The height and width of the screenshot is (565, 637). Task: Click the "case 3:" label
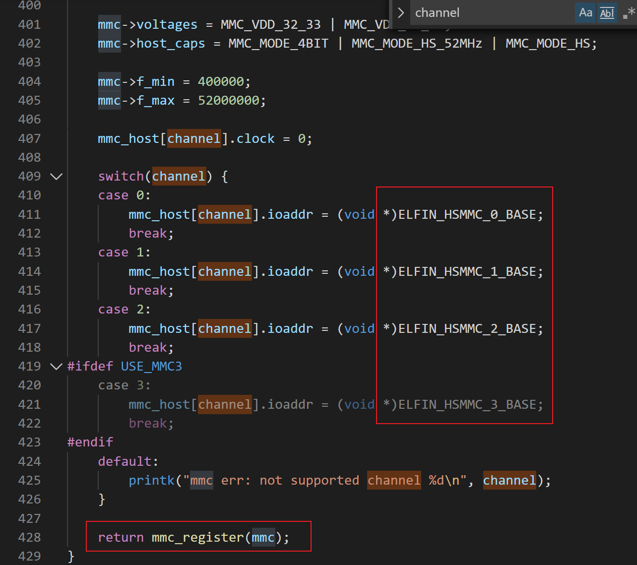[125, 385]
